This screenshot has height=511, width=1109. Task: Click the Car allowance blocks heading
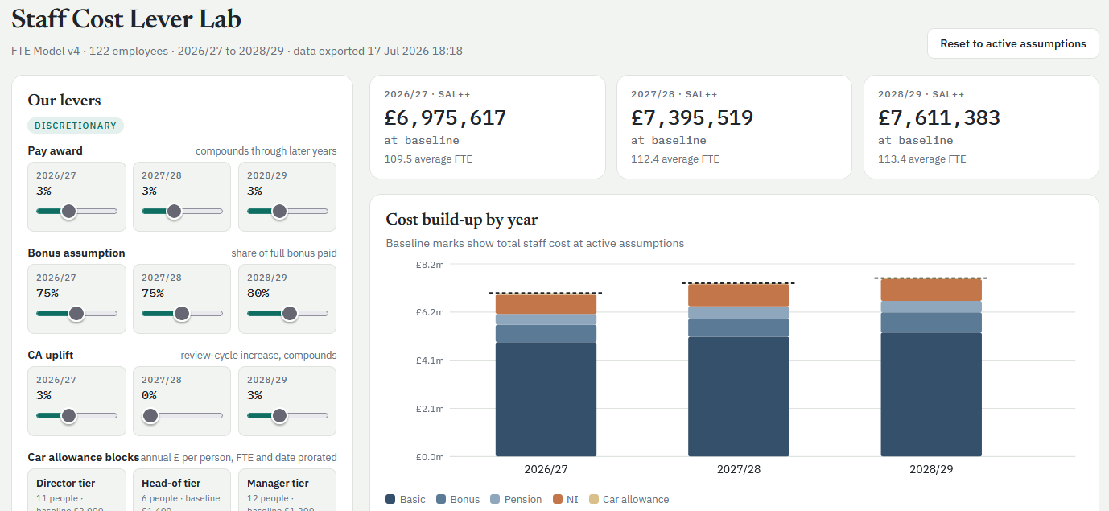[x=84, y=457]
